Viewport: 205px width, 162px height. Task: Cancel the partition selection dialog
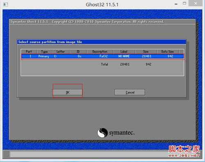(x=130, y=92)
